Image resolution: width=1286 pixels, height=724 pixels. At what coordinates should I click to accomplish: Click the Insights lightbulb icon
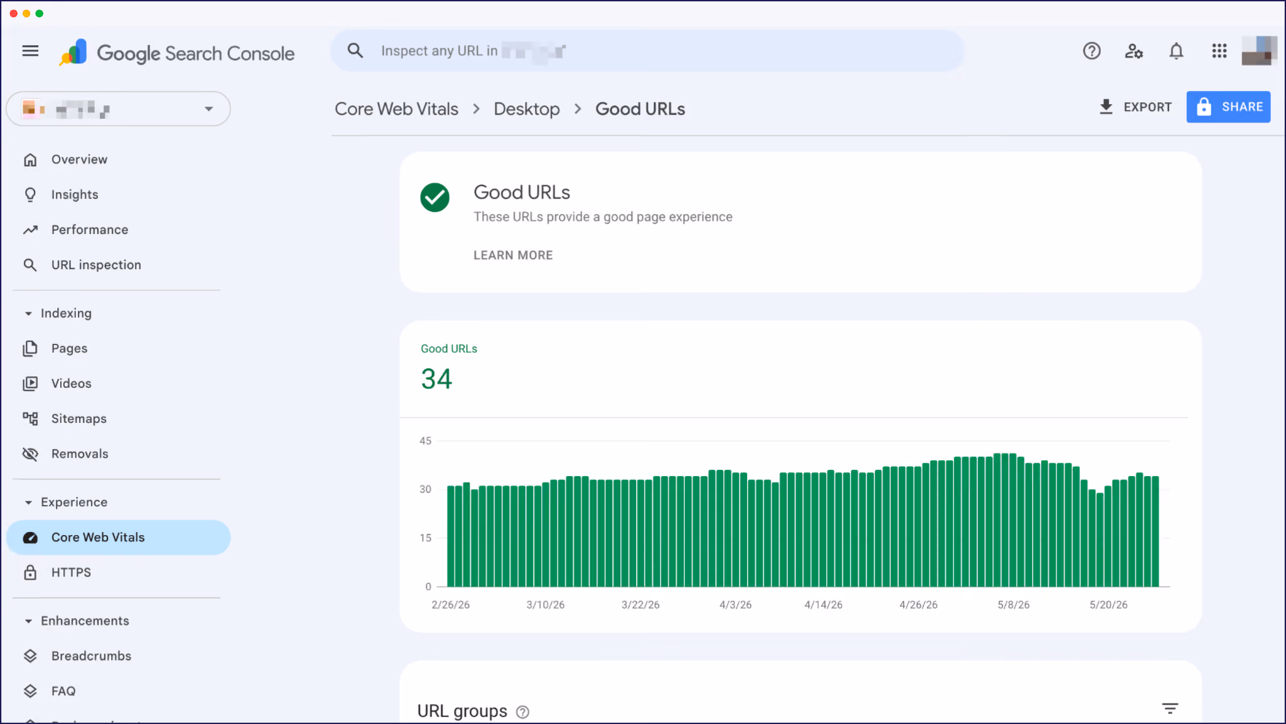(x=30, y=194)
